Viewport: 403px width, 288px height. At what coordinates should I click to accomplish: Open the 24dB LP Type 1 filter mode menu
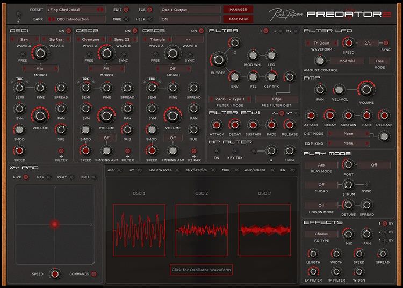230,99
